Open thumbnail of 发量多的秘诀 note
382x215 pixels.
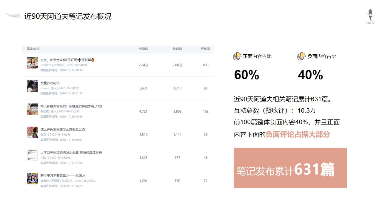pos(33,86)
